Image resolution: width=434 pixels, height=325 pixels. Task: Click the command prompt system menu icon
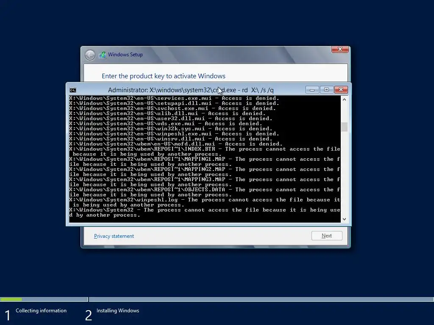(x=73, y=90)
